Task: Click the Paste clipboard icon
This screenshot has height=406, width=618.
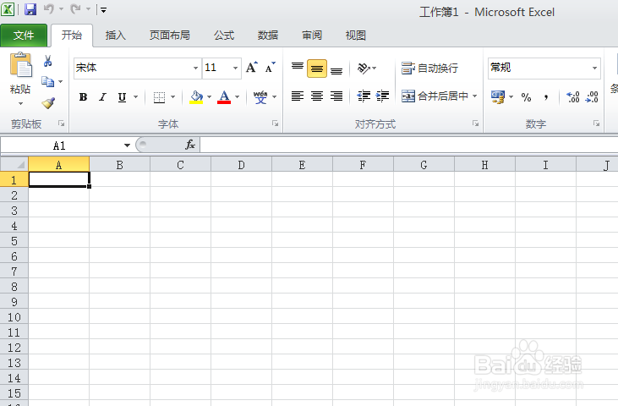Action: [20, 65]
